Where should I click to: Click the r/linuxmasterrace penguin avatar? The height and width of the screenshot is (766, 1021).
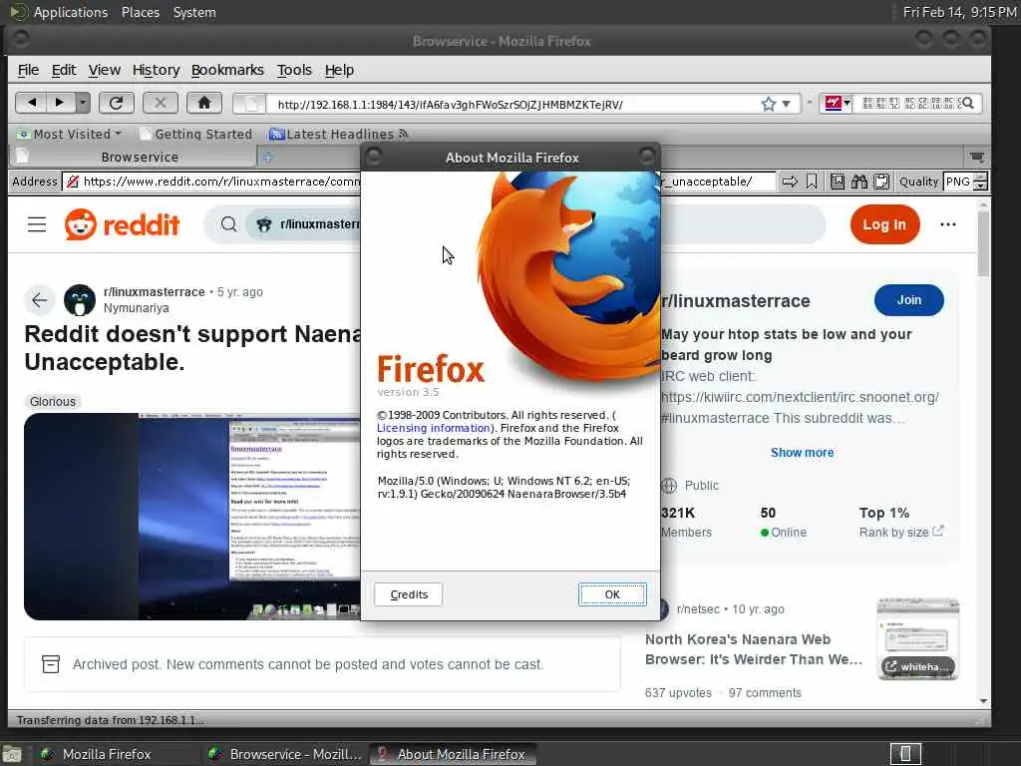(80, 300)
